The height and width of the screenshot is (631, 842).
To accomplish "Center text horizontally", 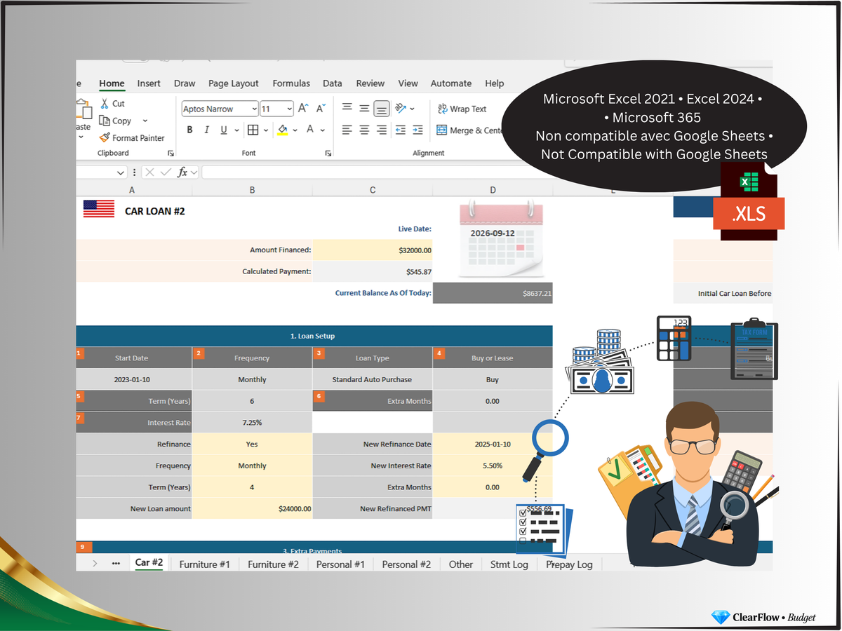I will pos(364,130).
